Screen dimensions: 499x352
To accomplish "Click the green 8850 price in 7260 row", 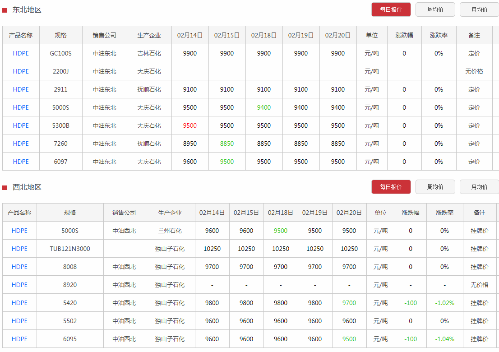I will coord(227,144).
